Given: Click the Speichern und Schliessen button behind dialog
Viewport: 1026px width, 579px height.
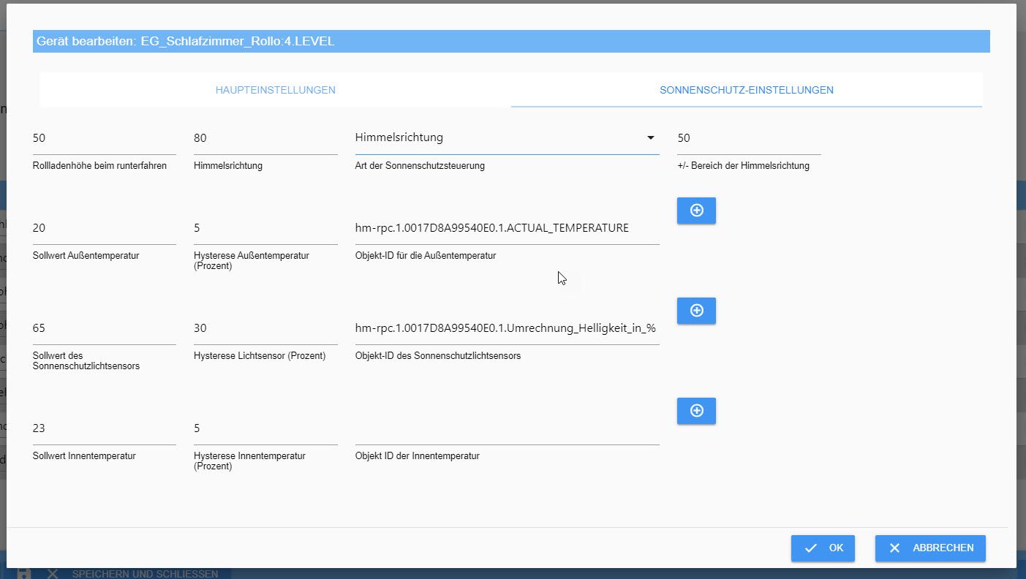Looking at the screenshot, I should pos(132,574).
